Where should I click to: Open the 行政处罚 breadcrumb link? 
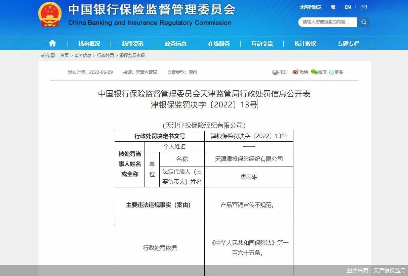(105, 55)
